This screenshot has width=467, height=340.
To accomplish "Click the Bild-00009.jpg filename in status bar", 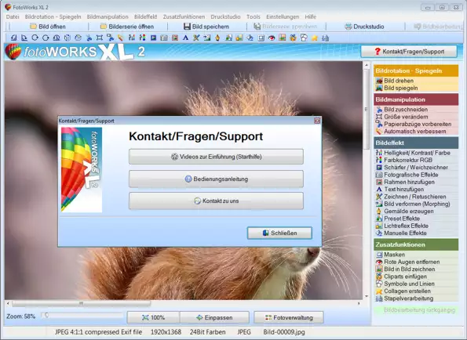I will 284,332.
